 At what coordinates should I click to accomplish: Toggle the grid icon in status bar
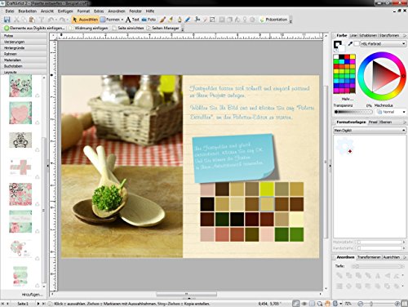(x=312, y=303)
